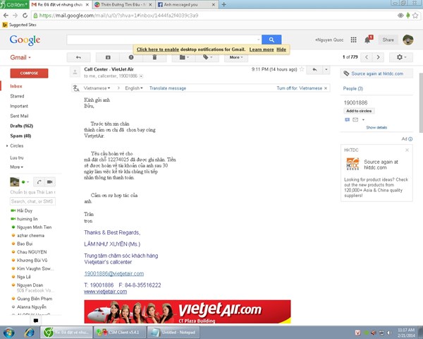Open Sent Mail folder

point(19,116)
